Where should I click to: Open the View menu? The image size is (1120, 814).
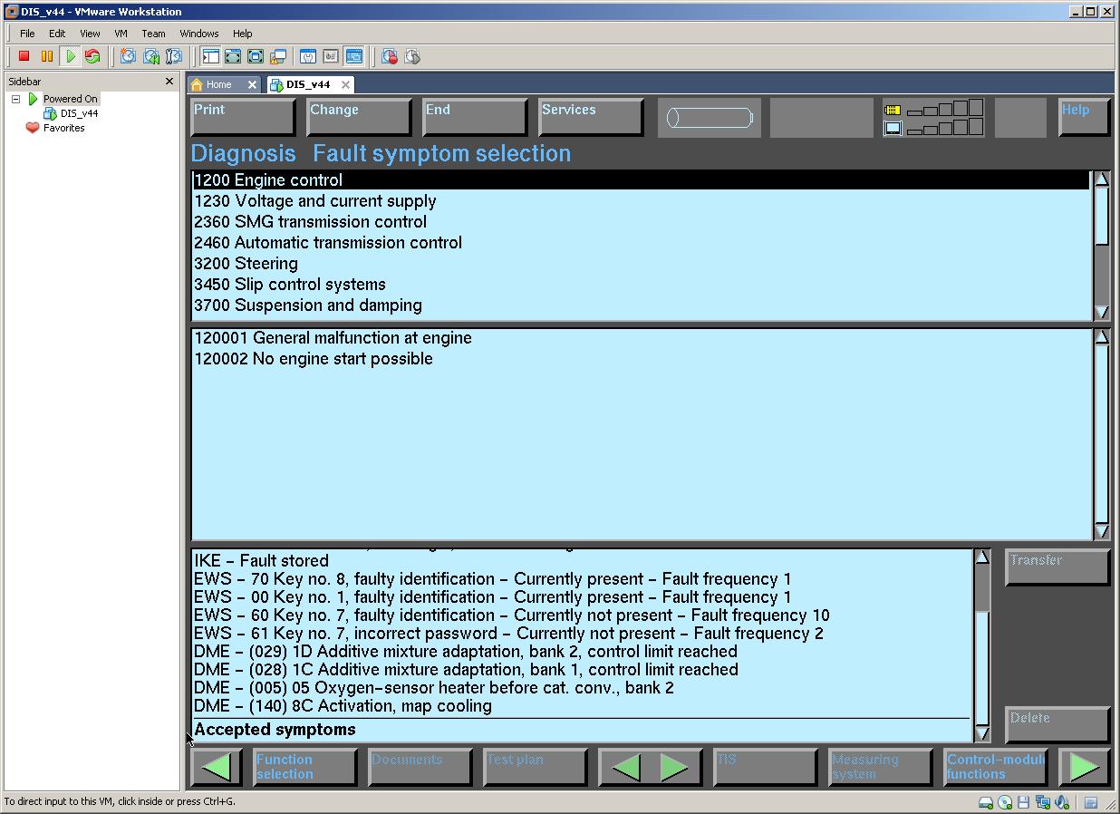90,34
